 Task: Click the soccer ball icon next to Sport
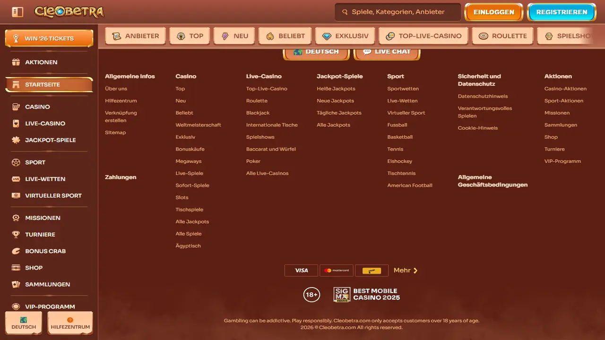[16, 162]
